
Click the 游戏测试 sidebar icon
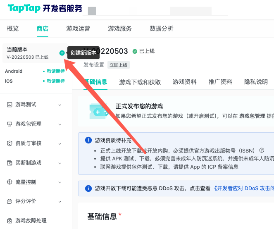(x=10, y=105)
